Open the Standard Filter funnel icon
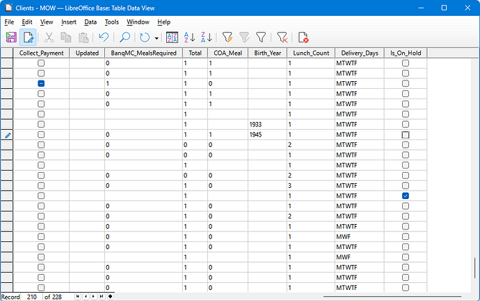The image size is (480, 301). [261, 37]
